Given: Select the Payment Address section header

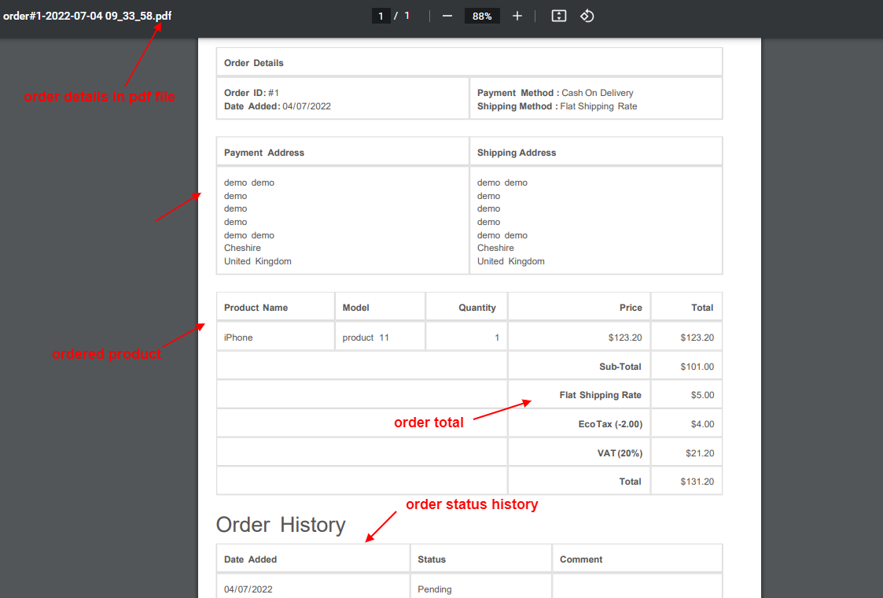Looking at the screenshot, I should 262,152.
